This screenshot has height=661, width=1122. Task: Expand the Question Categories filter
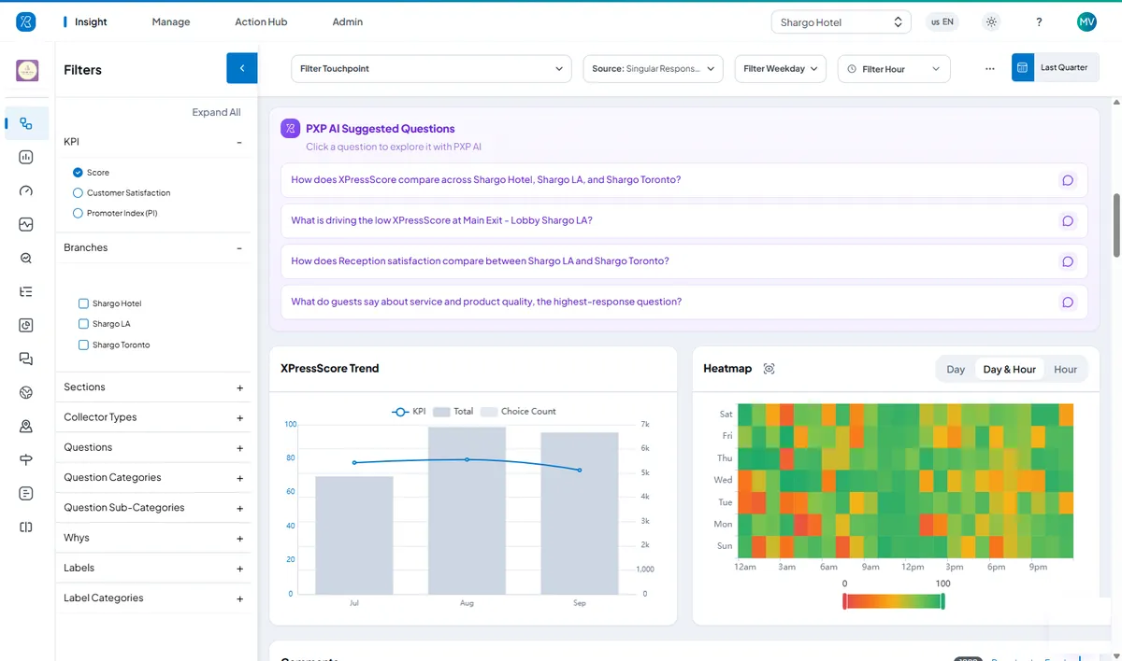pyautogui.click(x=240, y=478)
